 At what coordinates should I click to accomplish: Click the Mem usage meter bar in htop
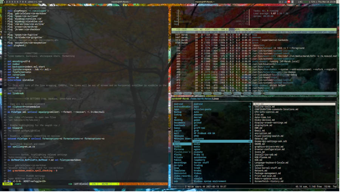pos(212,21)
